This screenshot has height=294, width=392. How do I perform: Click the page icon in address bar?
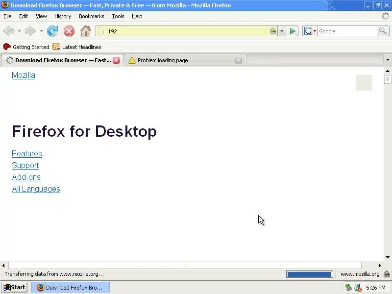point(101,31)
